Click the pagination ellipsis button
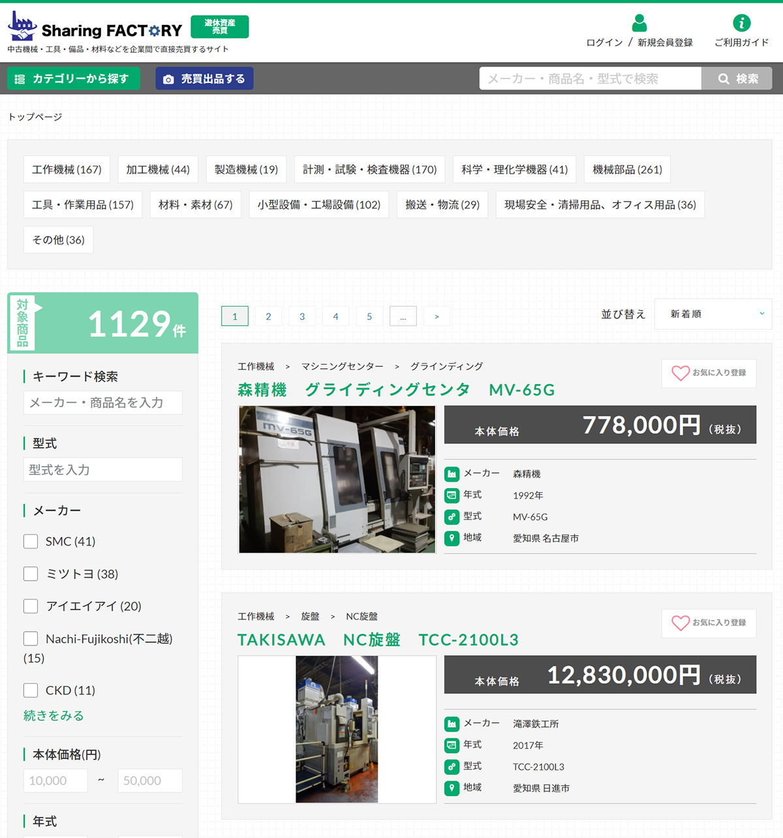The image size is (783, 838). [403, 317]
